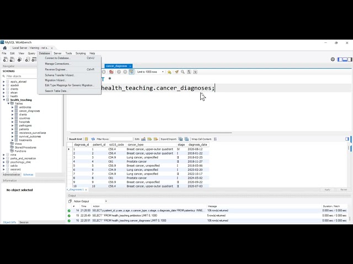The image size is (353, 264).
Task: Toggle the left sidebar visibility icon
Action: click(x=340, y=59)
